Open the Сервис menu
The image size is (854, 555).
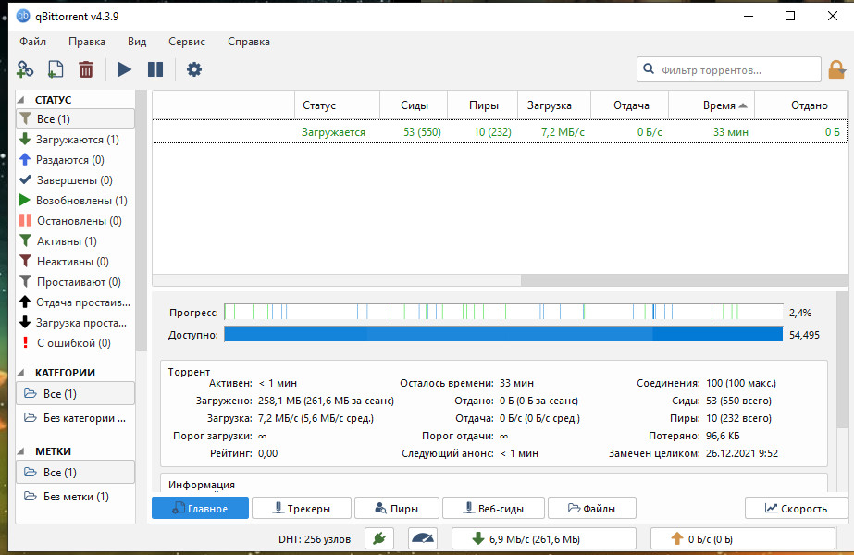187,42
